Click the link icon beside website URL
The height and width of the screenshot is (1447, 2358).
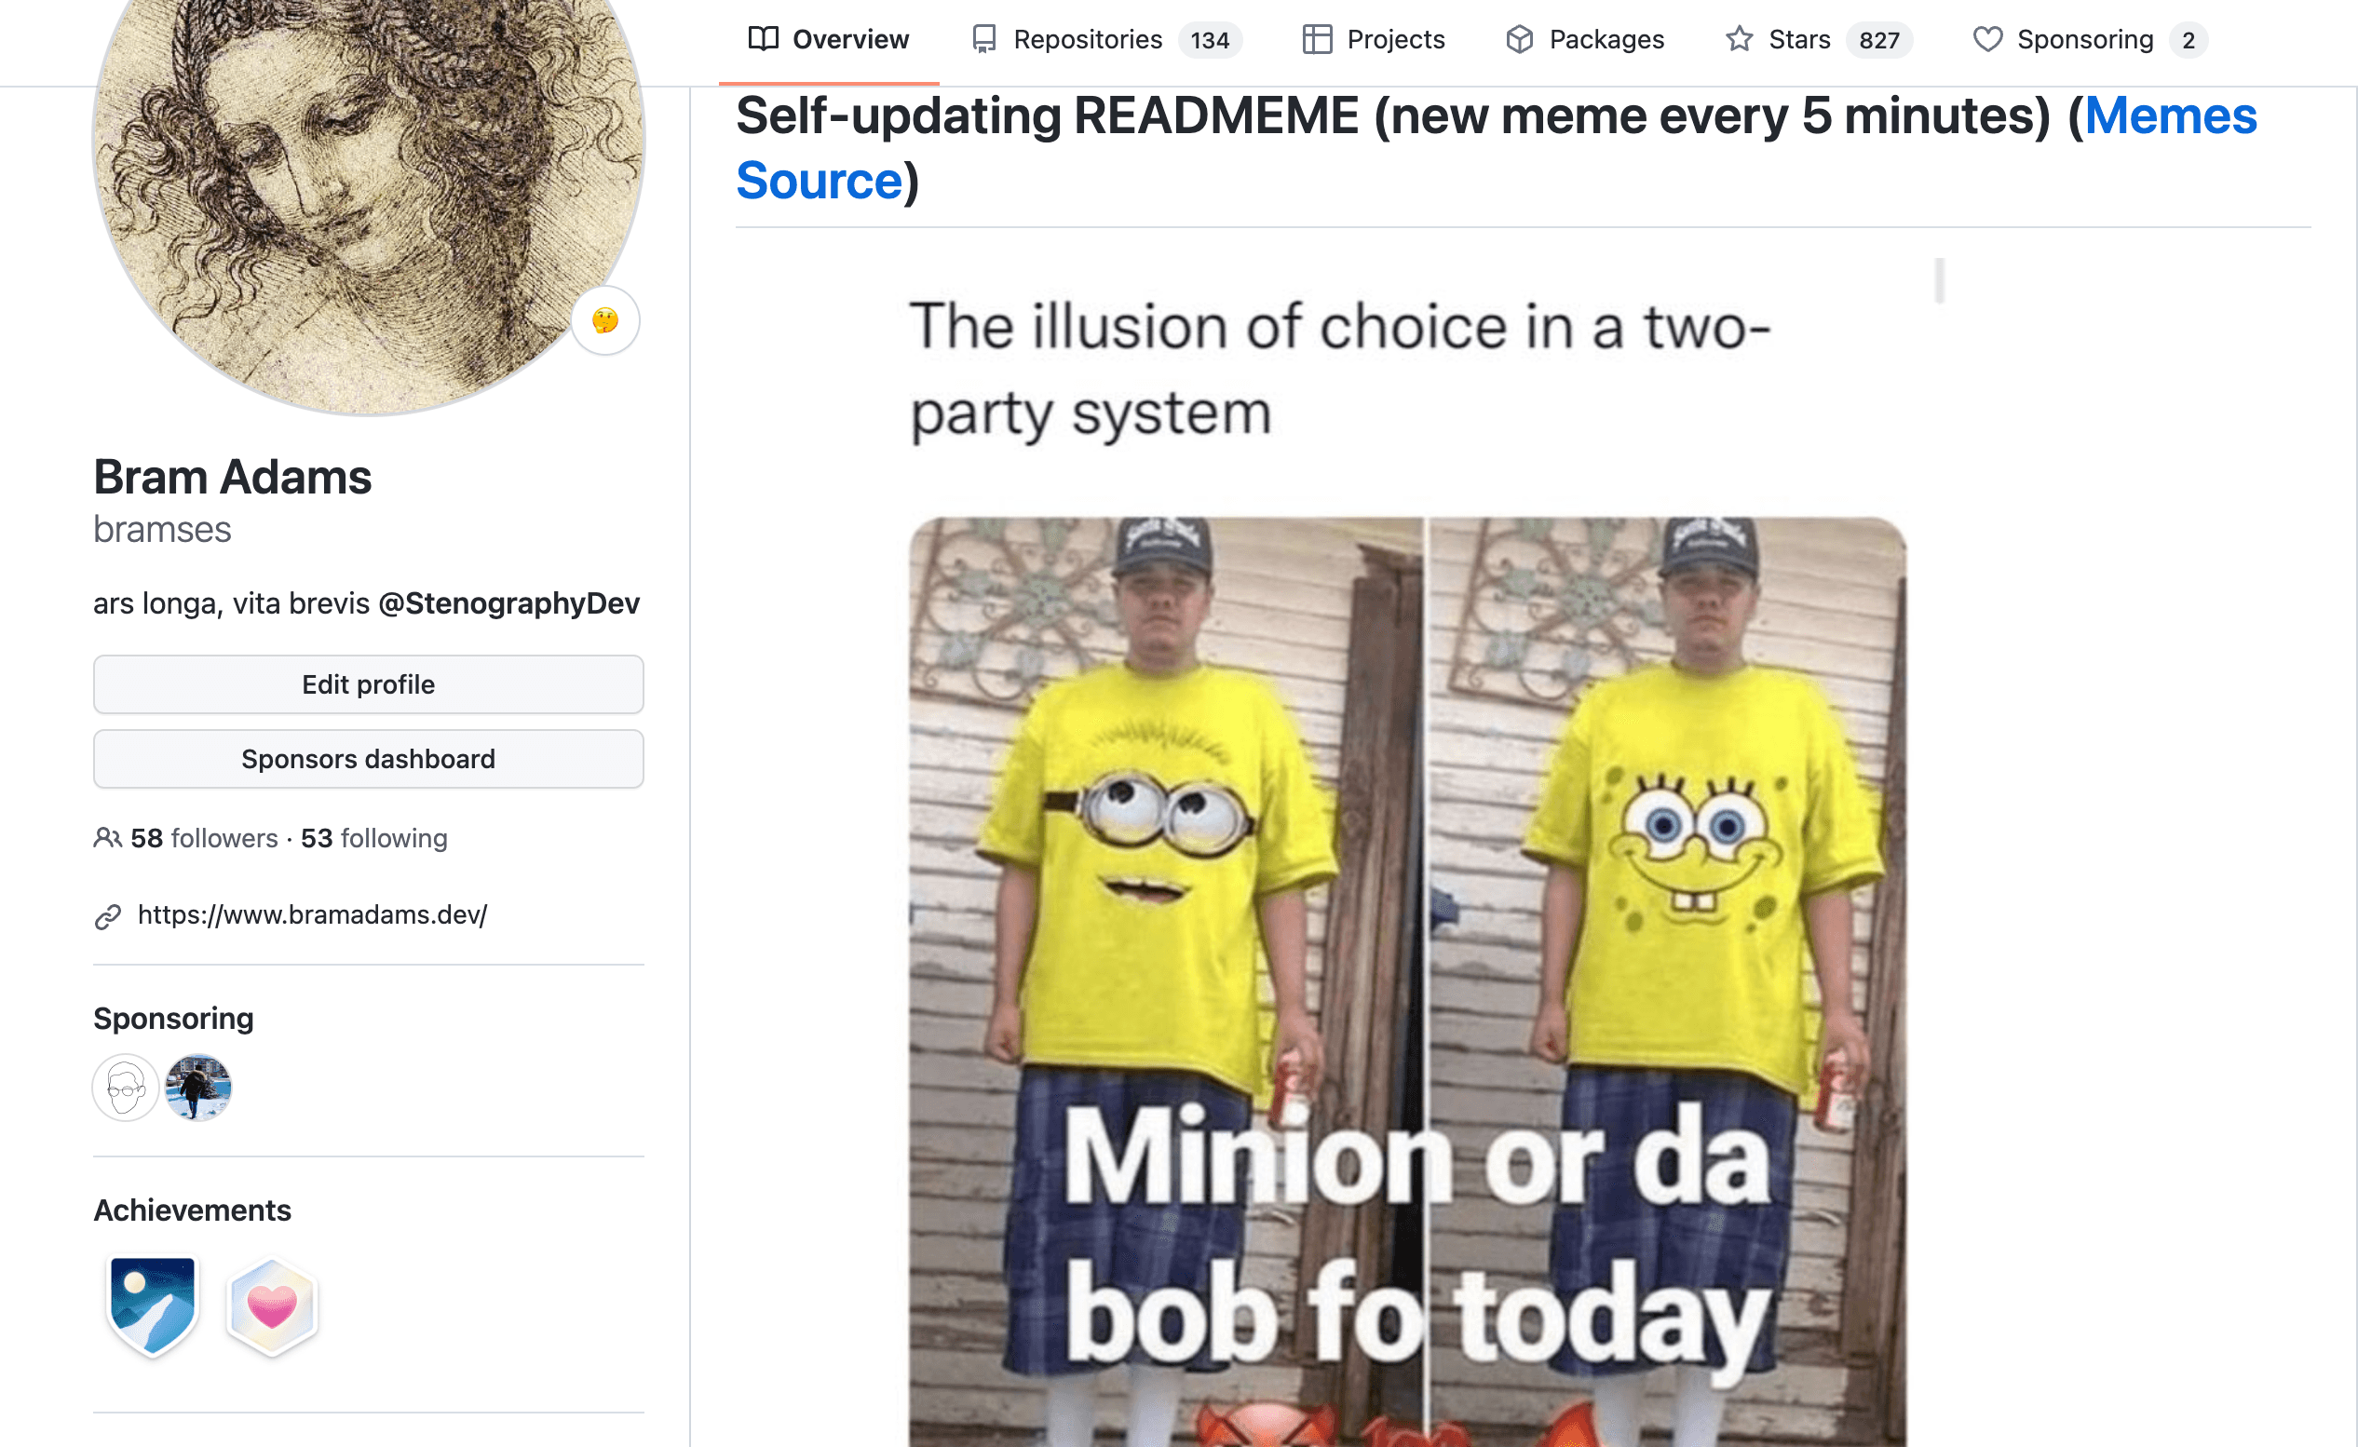tap(108, 917)
